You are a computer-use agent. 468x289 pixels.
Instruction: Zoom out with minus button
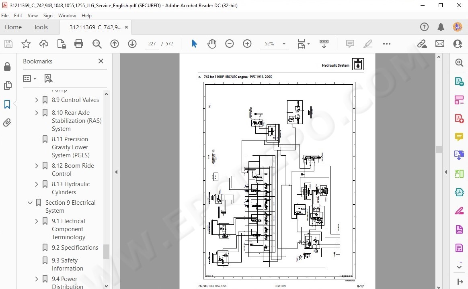pyautogui.click(x=230, y=44)
